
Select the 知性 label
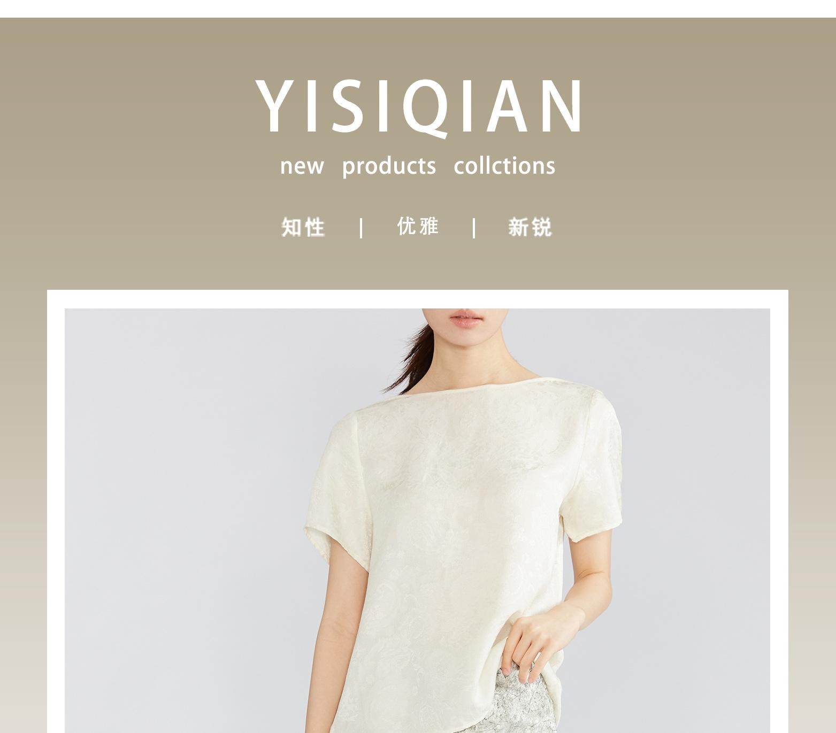click(x=303, y=227)
